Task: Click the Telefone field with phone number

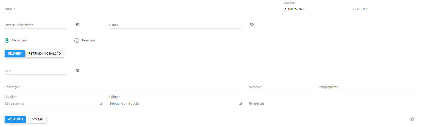Action: click(x=315, y=9)
